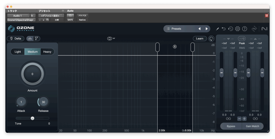Select the Heavy mode tab
This screenshot has height=139, width=275.
click(x=47, y=52)
